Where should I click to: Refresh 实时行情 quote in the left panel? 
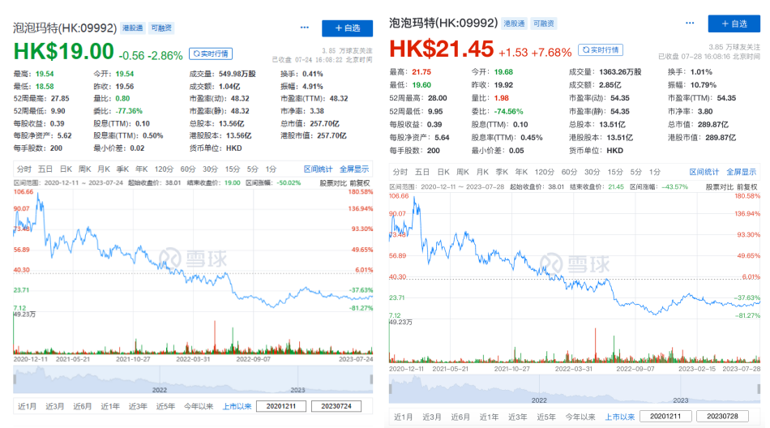point(210,53)
